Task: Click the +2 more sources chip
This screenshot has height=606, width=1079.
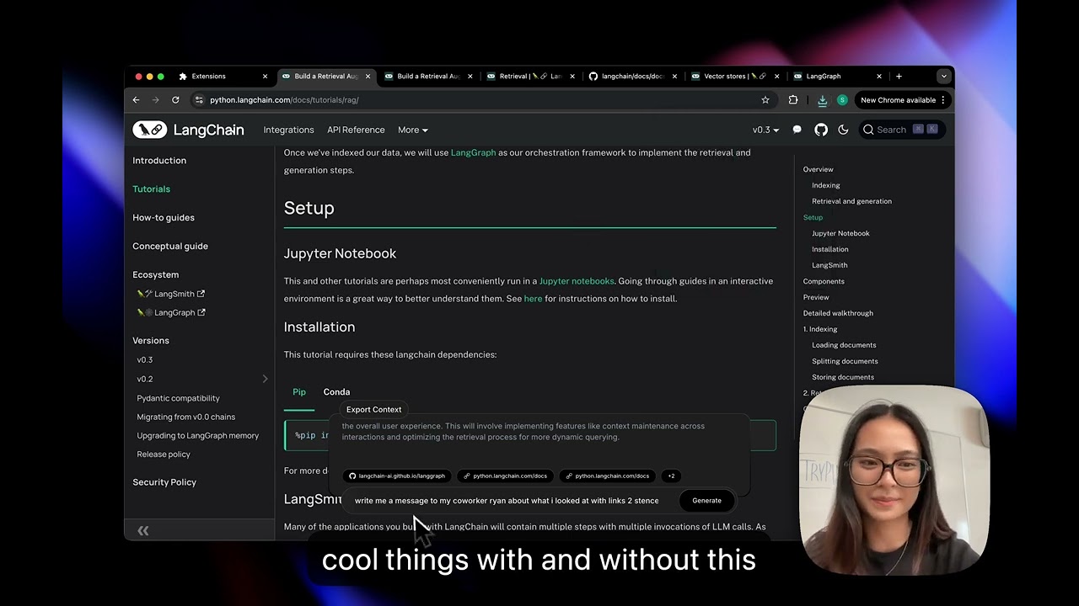Action: 671,476
